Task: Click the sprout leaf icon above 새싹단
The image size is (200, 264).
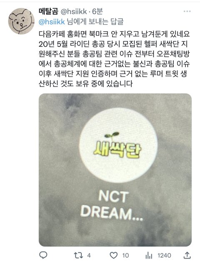Action: point(112,135)
